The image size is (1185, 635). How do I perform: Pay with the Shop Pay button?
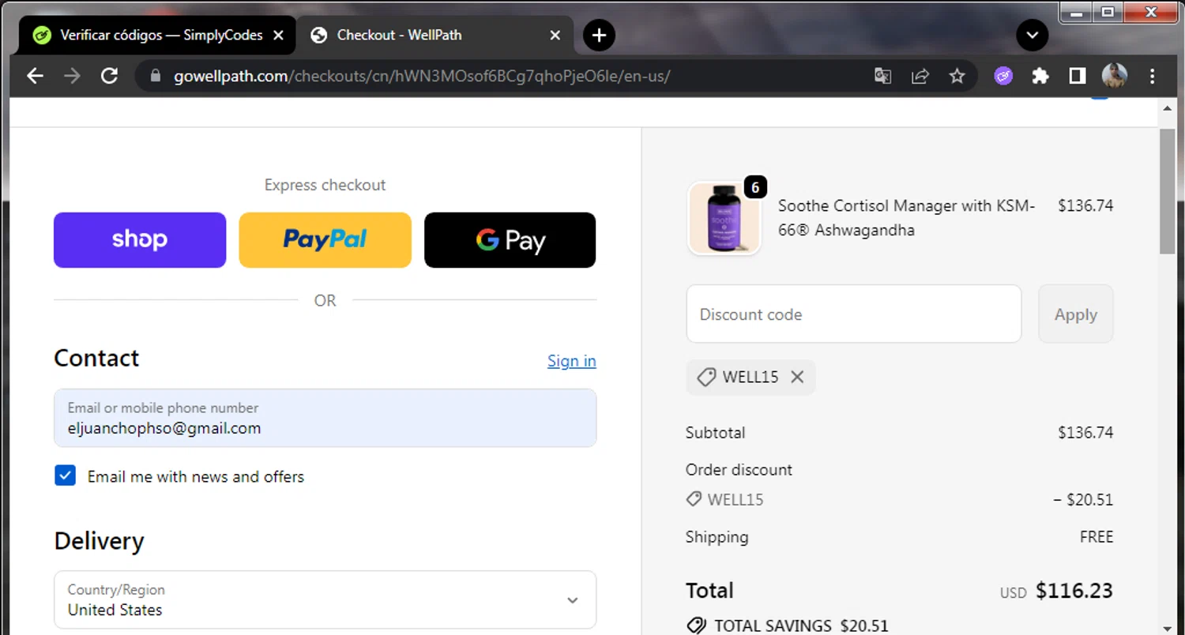click(x=140, y=240)
